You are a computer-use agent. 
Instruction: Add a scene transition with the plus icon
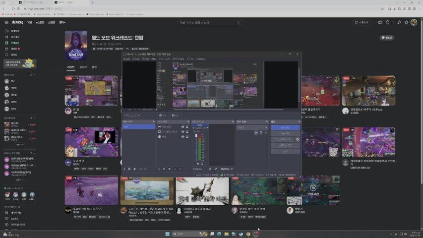point(256,133)
